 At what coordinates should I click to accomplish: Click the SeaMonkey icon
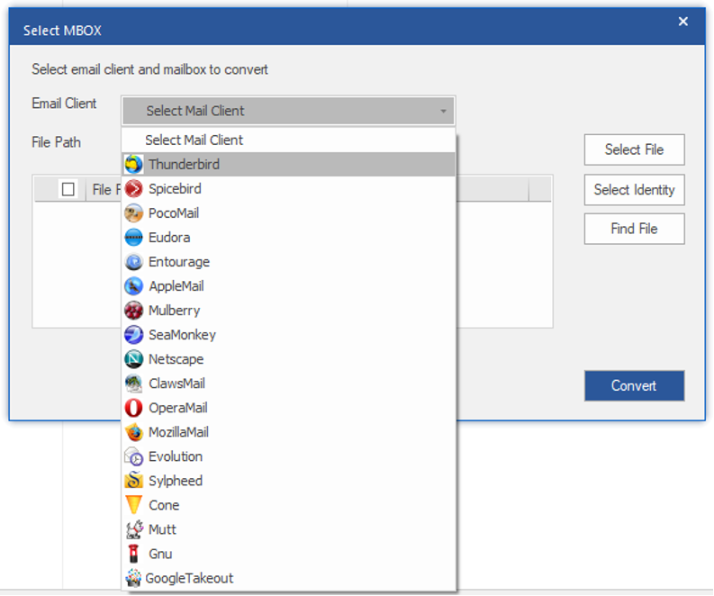[133, 335]
